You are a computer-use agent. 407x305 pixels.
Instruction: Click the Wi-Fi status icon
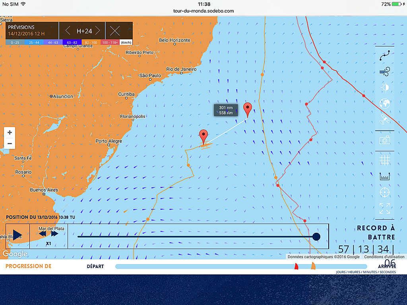(x=23, y=4)
